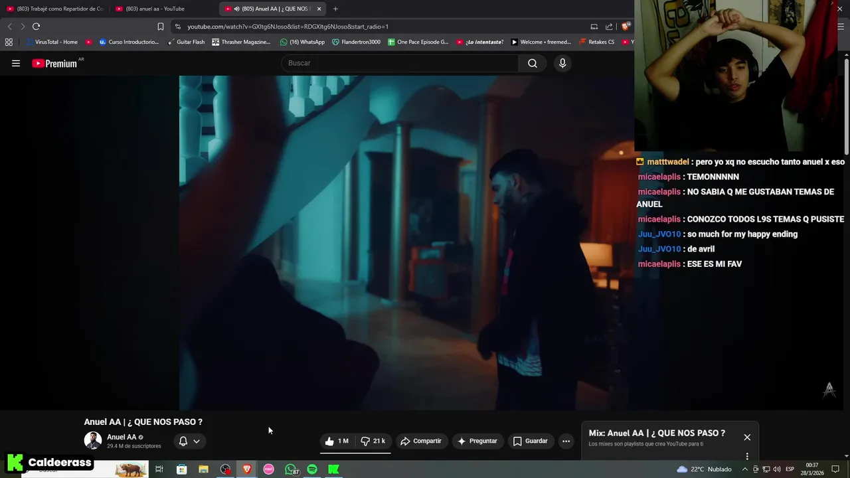850x478 pixels.
Task: Open the osu! taskbar icon
Action: tap(269, 469)
